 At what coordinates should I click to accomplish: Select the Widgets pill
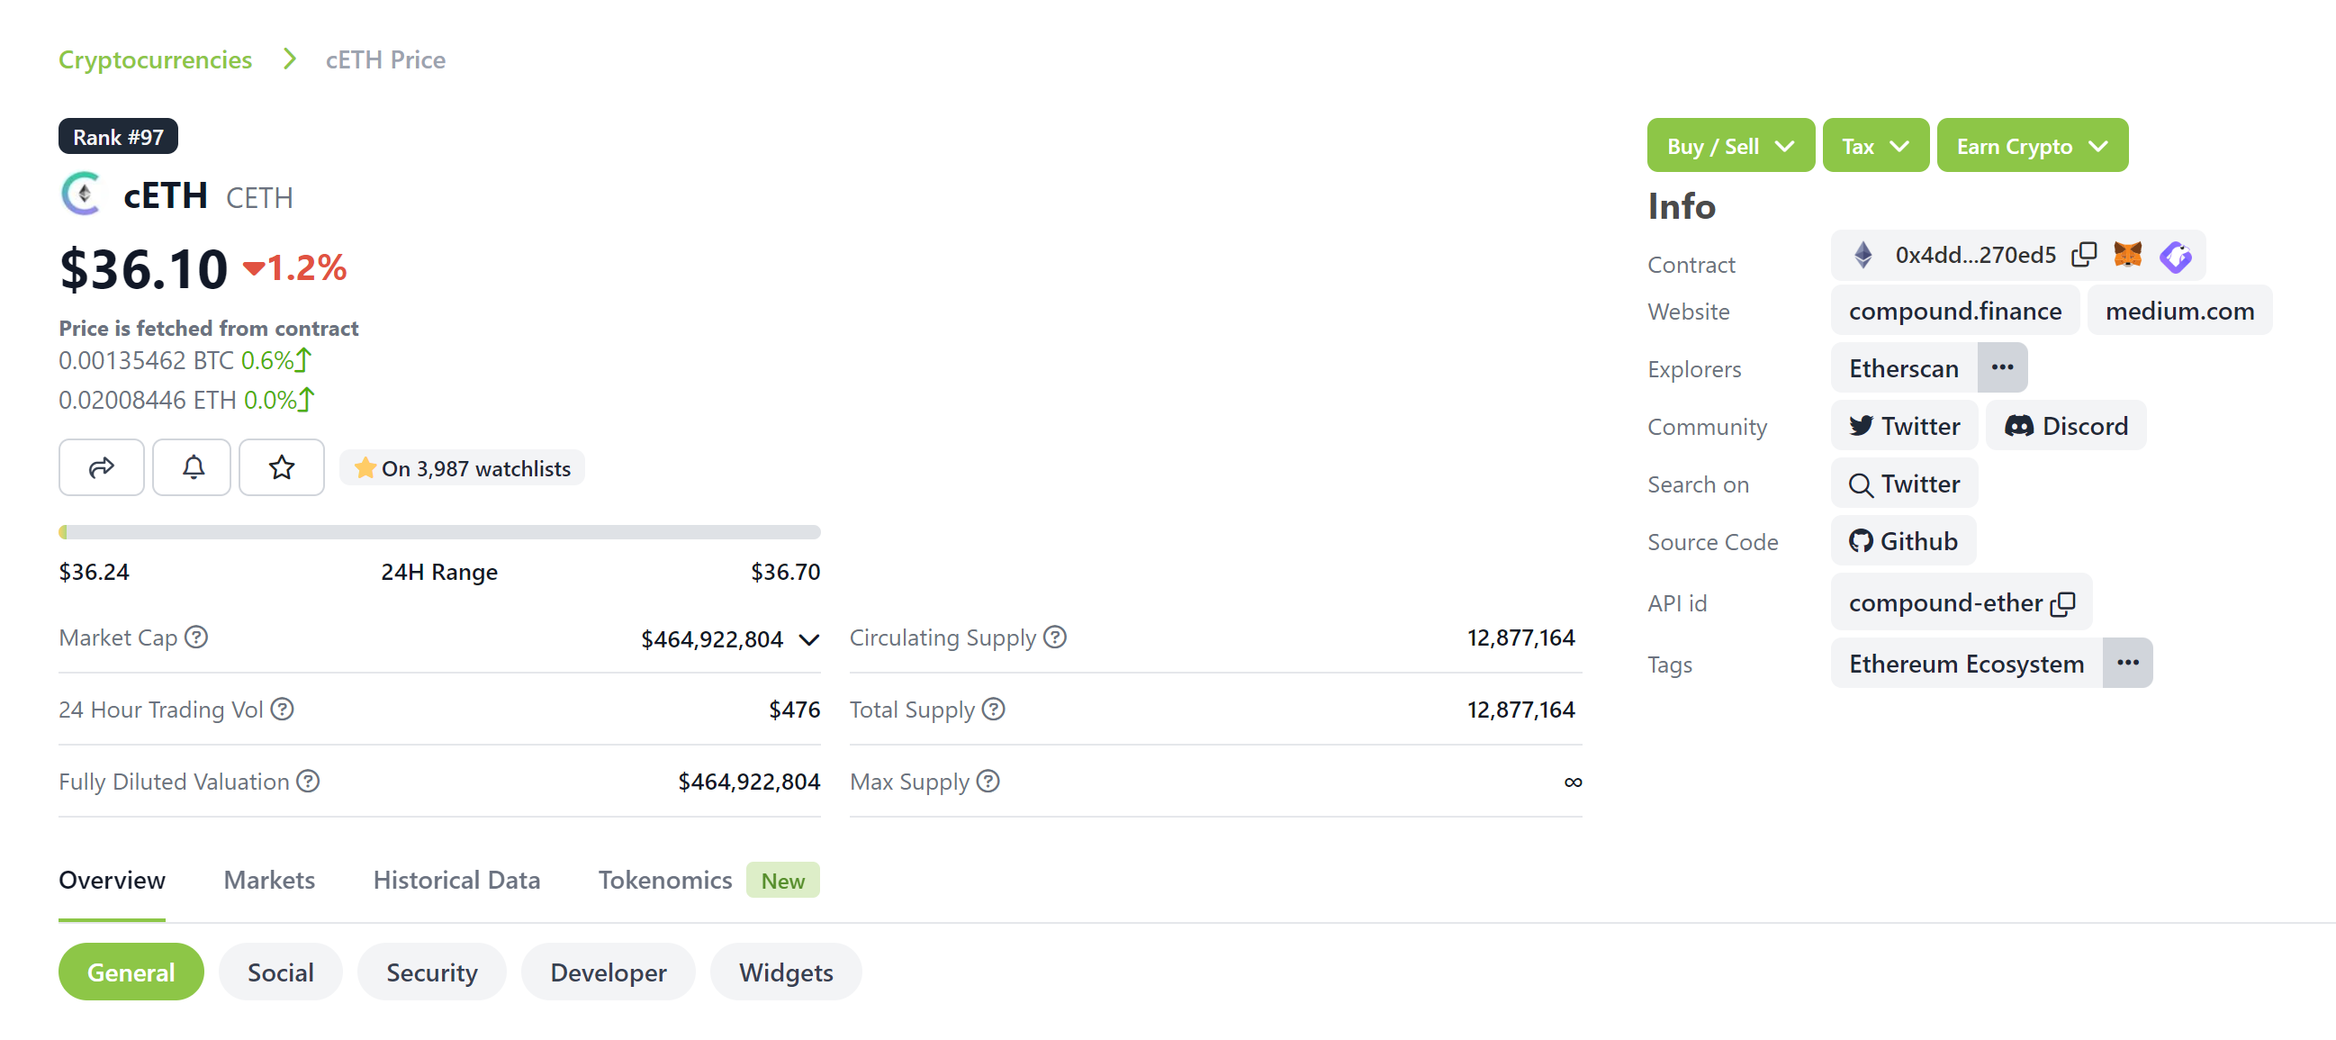[786, 972]
